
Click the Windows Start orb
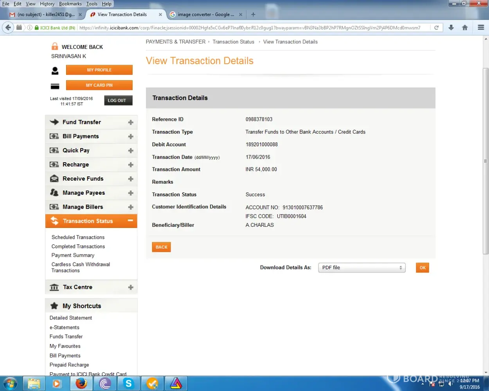click(x=10, y=384)
